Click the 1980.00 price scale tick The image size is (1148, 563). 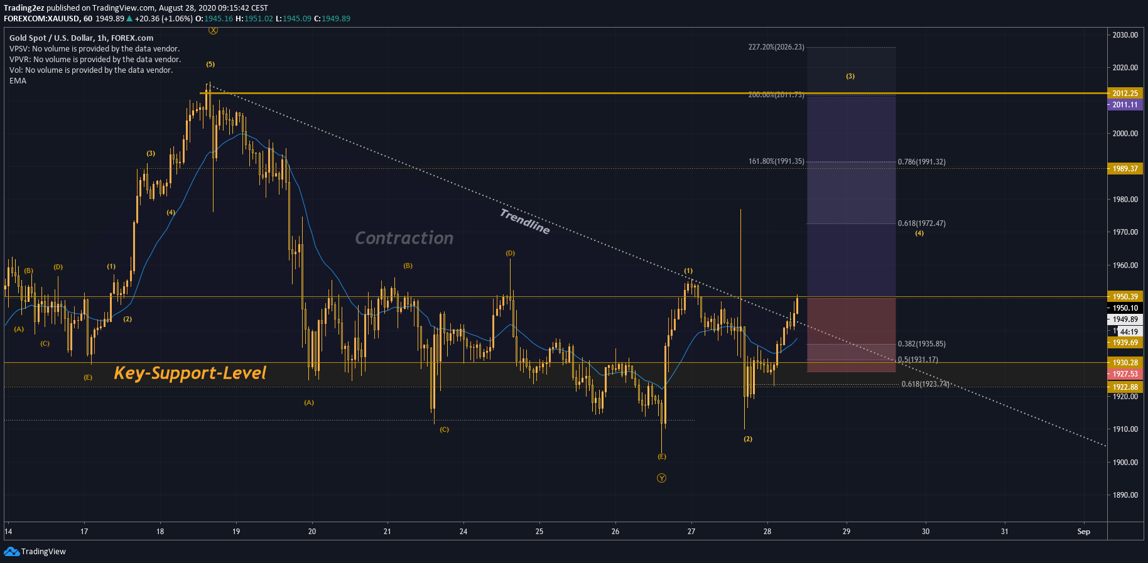pos(1125,200)
